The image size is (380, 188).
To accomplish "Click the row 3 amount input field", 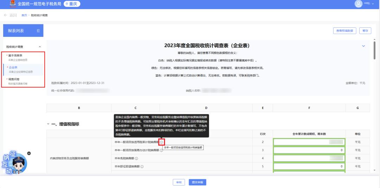I will pyautogui.click(x=309, y=150).
